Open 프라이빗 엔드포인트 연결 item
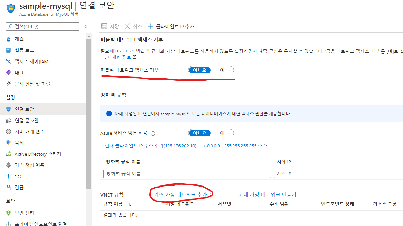This screenshot has height=226, width=403. click(41, 224)
